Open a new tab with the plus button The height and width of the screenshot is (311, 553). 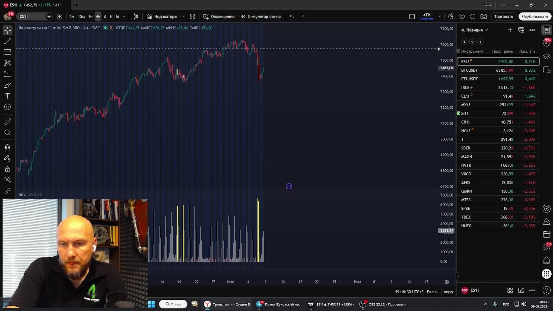pos(76,5)
